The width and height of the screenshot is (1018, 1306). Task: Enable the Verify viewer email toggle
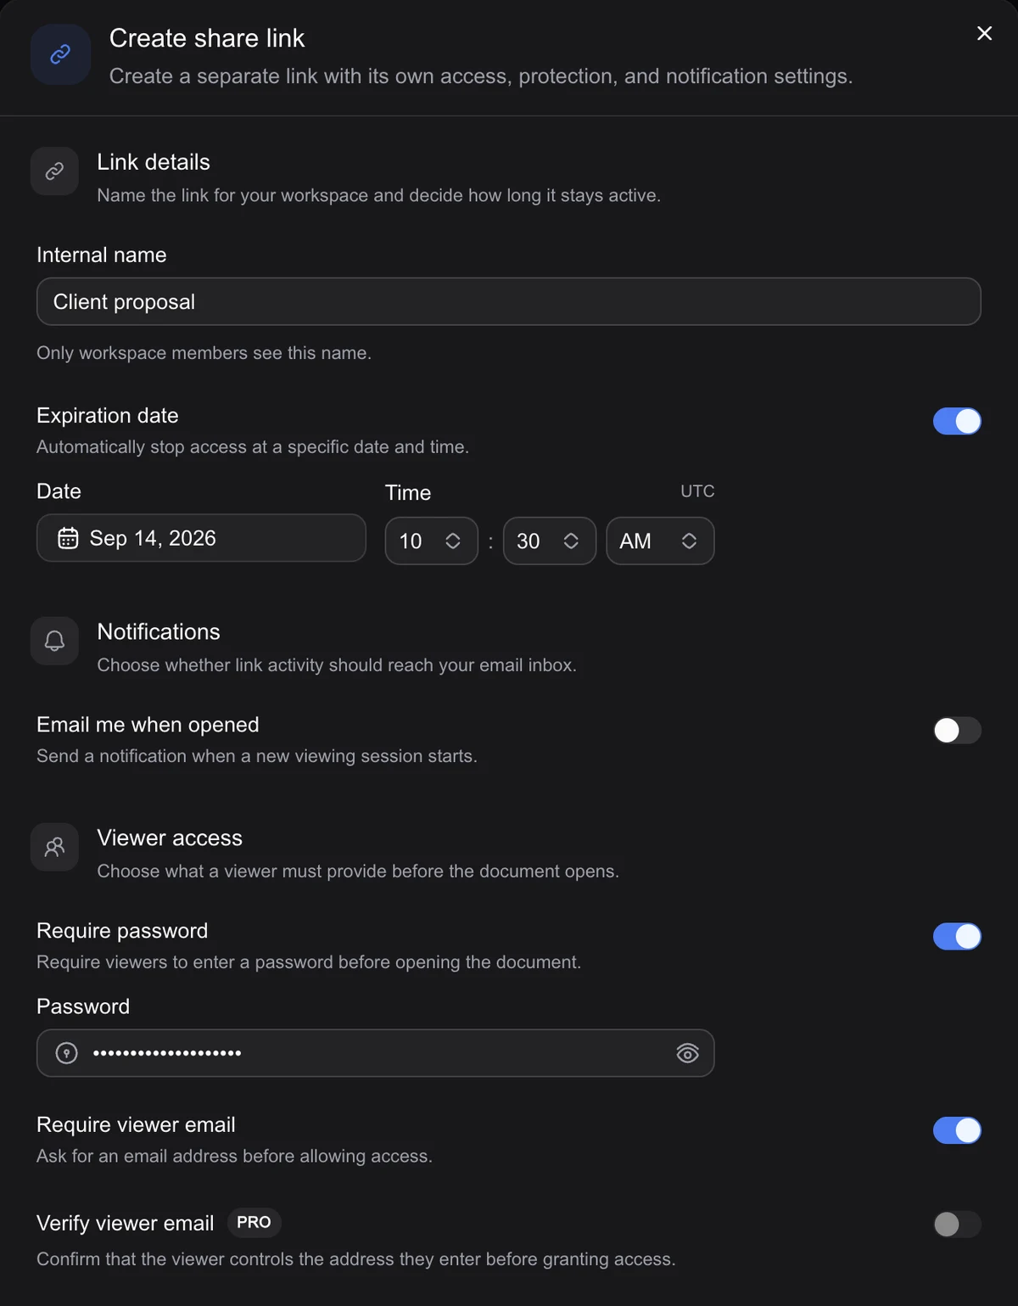coord(957,1224)
